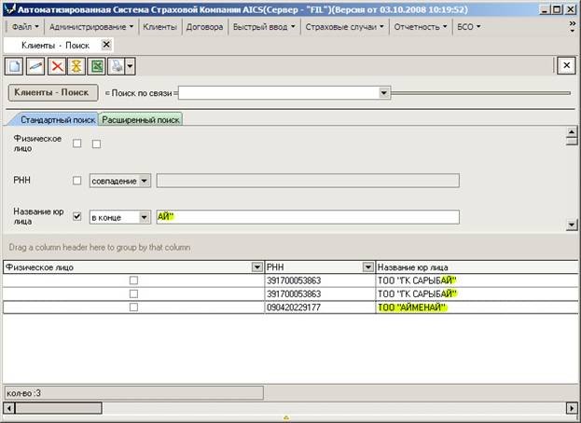Close the panel with right-side X button

click(565, 65)
